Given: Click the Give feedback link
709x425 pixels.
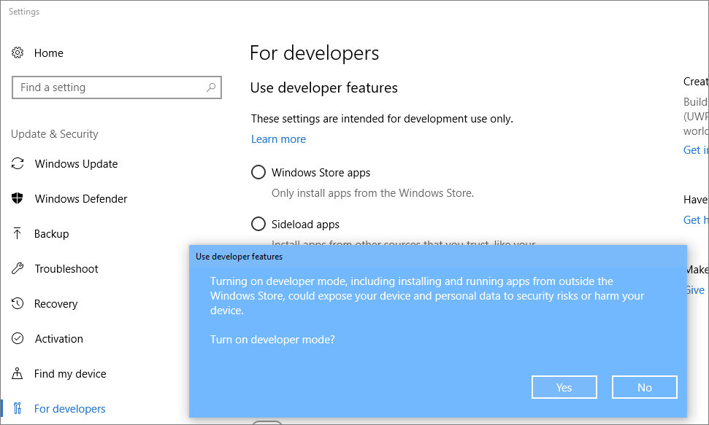Looking at the screenshot, I should click(694, 289).
